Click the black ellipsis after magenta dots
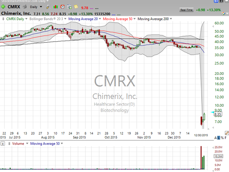 (97, 8)
